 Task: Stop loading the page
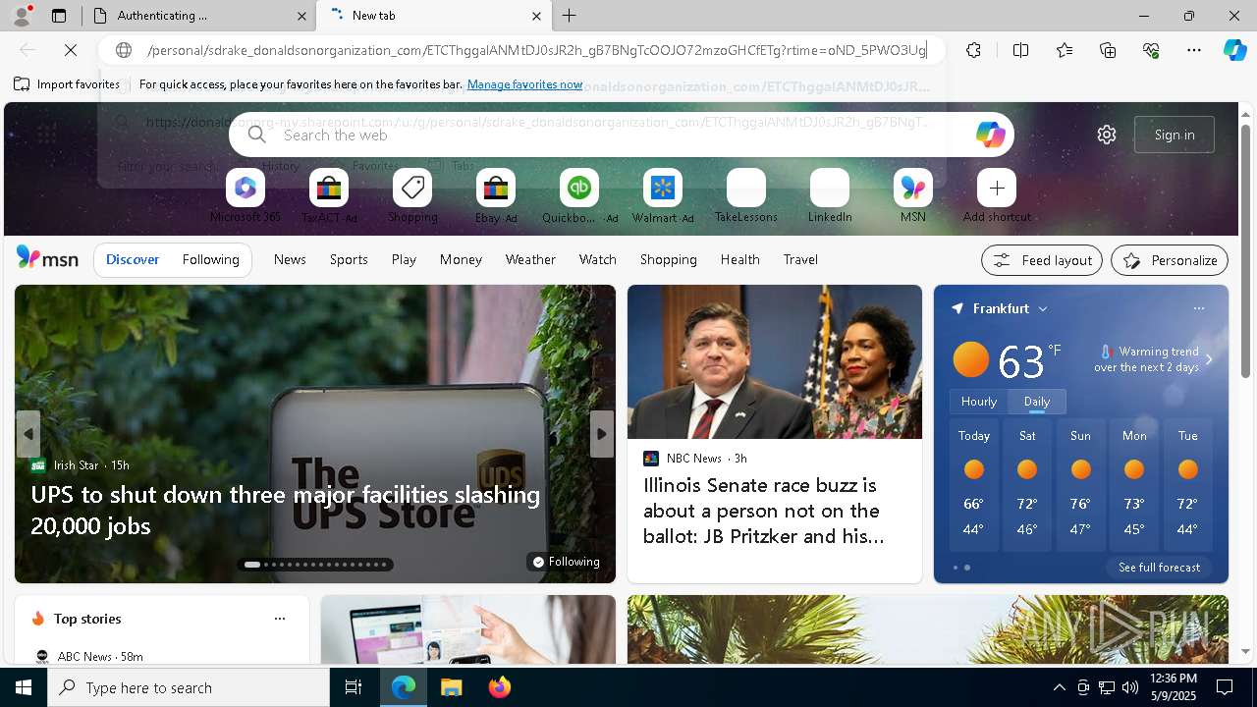click(x=72, y=50)
